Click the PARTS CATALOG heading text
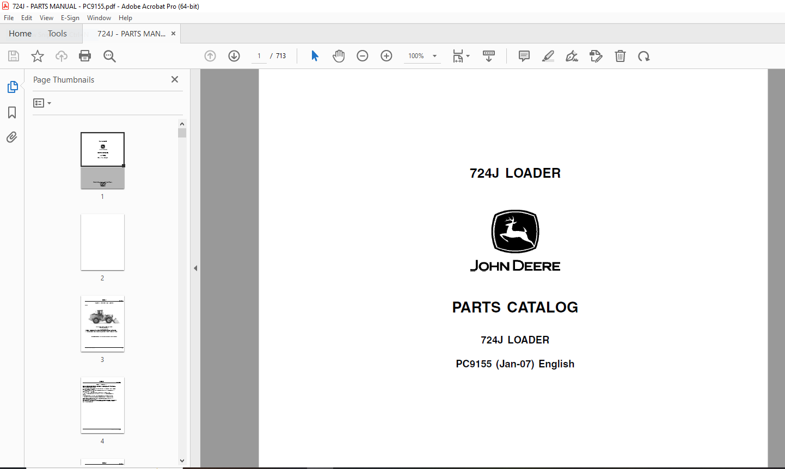Viewport: 785px width, 469px height. tap(515, 308)
